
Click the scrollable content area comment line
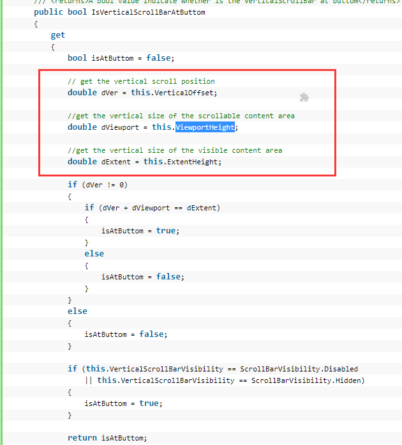coord(181,116)
